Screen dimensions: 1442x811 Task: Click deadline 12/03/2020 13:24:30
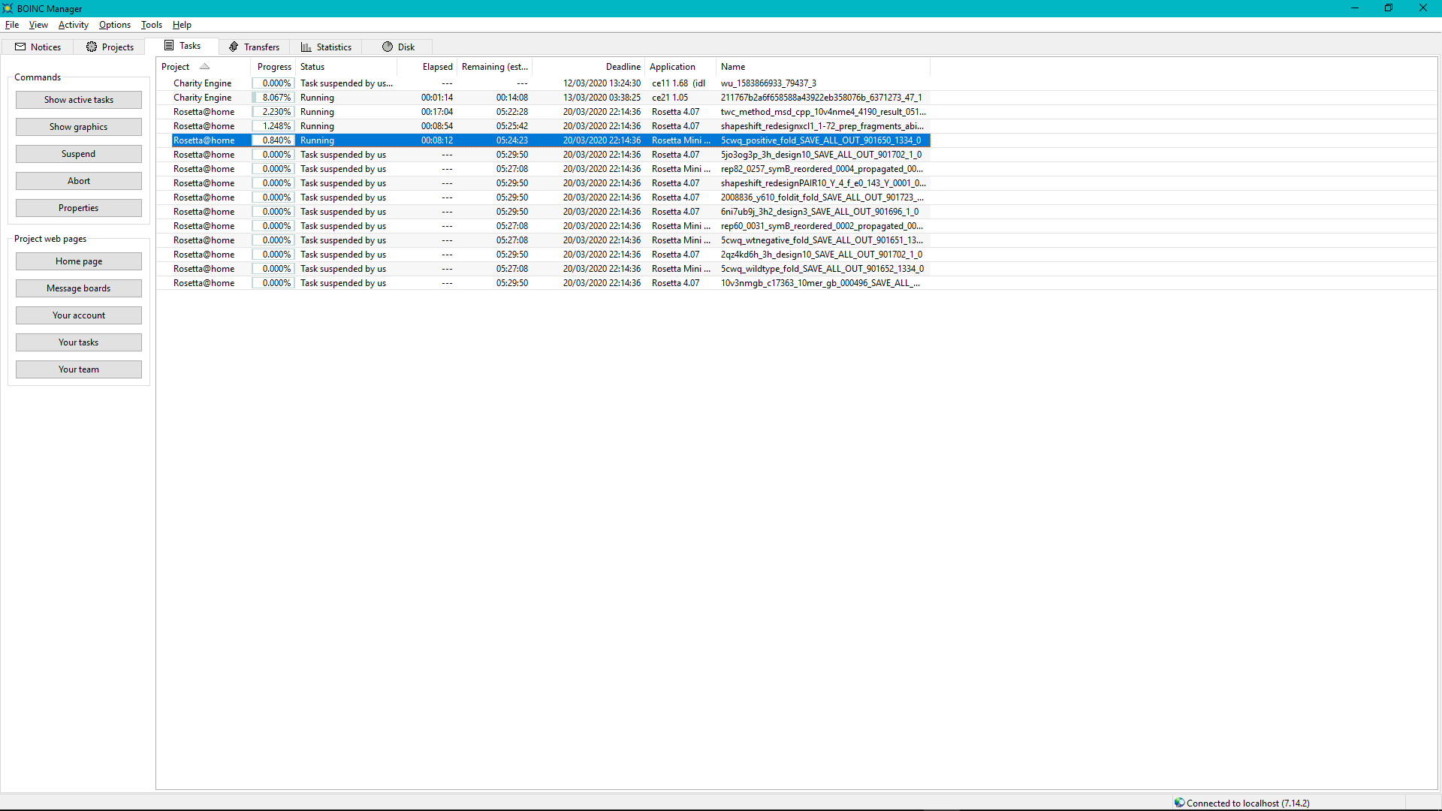click(602, 83)
